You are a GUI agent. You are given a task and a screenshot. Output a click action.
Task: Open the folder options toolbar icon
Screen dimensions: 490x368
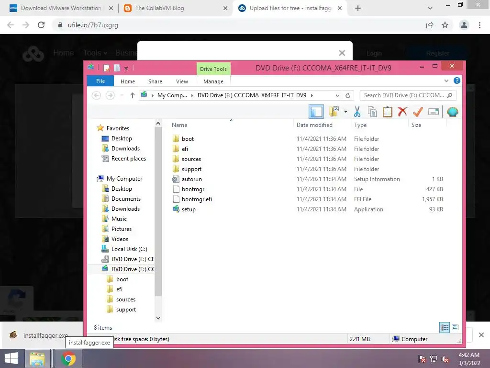[x=334, y=112]
